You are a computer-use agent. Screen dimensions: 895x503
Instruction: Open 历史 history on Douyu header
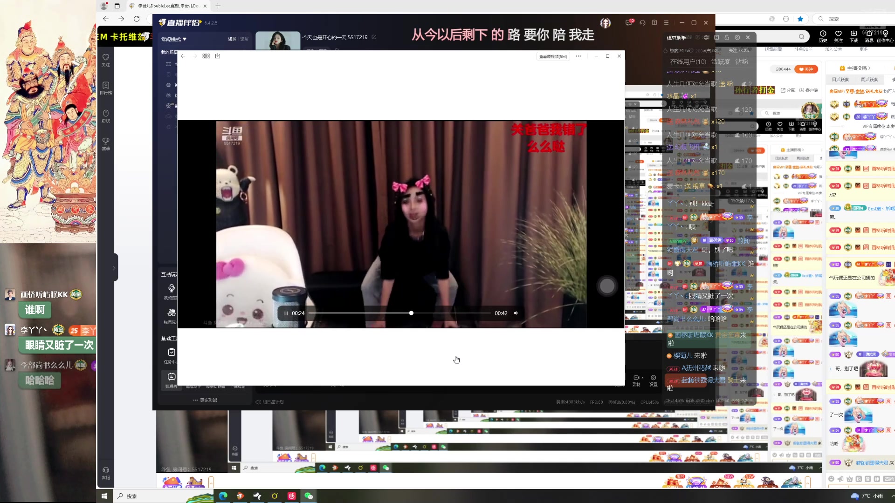pyautogui.click(x=823, y=36)
